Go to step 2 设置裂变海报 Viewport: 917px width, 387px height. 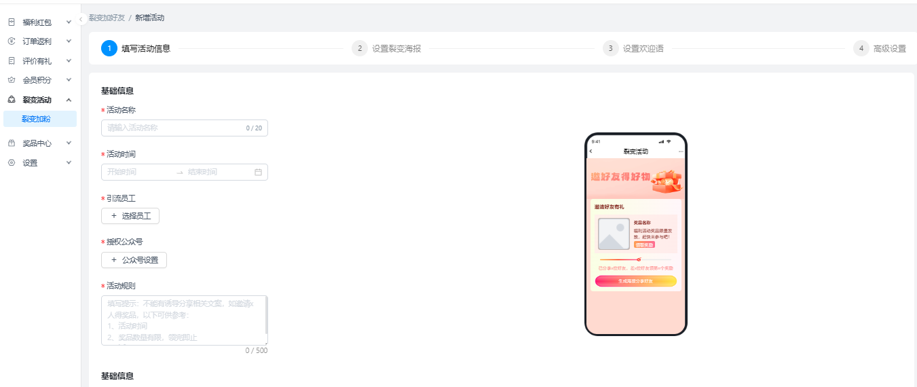point(387,48)
